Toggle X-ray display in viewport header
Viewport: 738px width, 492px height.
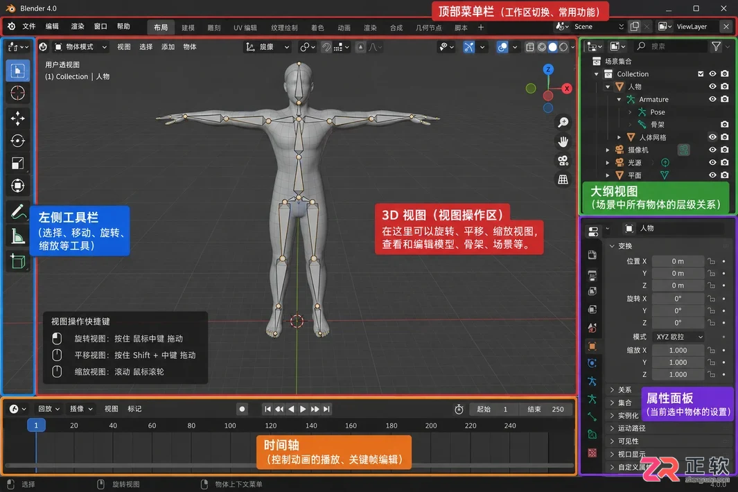530,47
